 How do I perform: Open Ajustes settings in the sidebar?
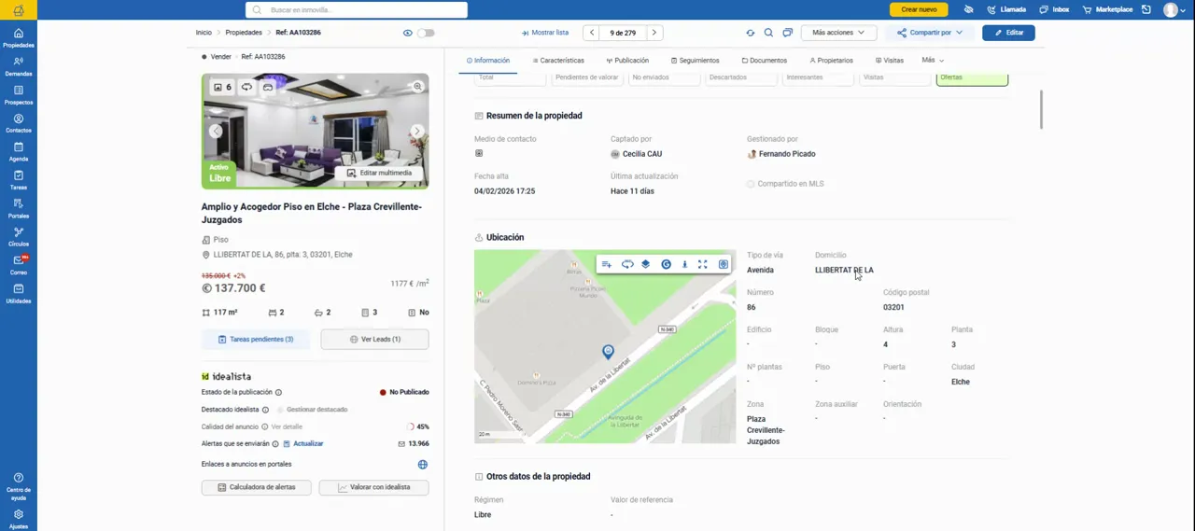[18, 519]
